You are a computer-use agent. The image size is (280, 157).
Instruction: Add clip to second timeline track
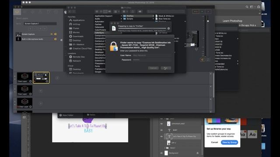pyautogui.click(x=41, y=91)
